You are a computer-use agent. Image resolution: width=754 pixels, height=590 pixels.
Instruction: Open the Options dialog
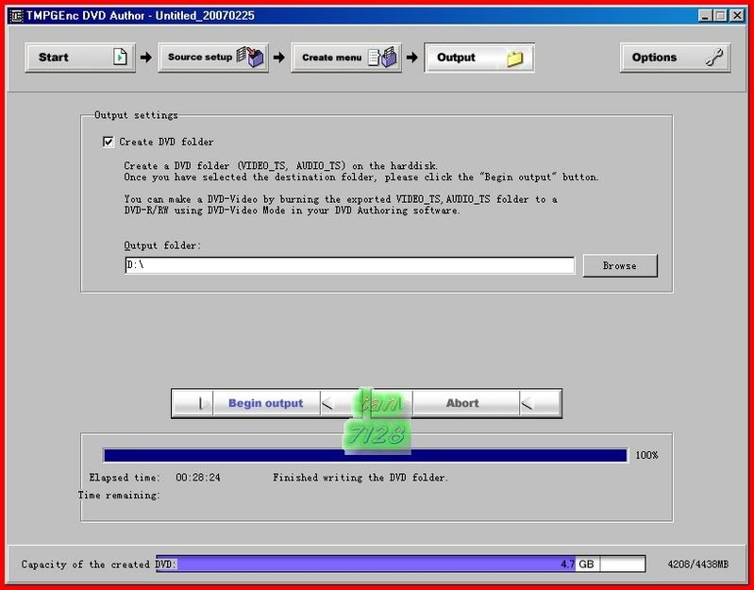pos(675,58)
